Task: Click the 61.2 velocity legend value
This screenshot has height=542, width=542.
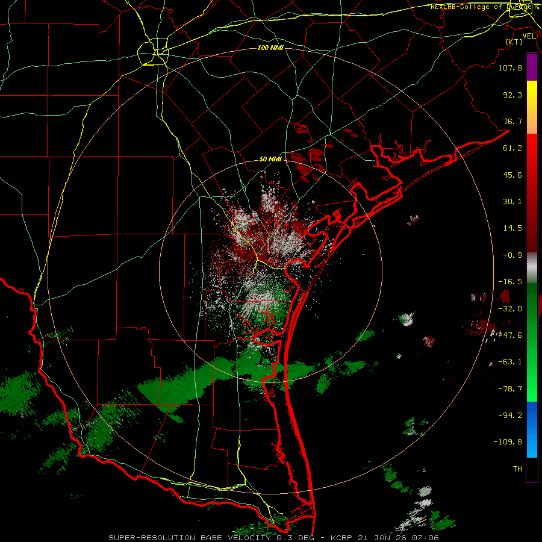Action: point(512,148)
